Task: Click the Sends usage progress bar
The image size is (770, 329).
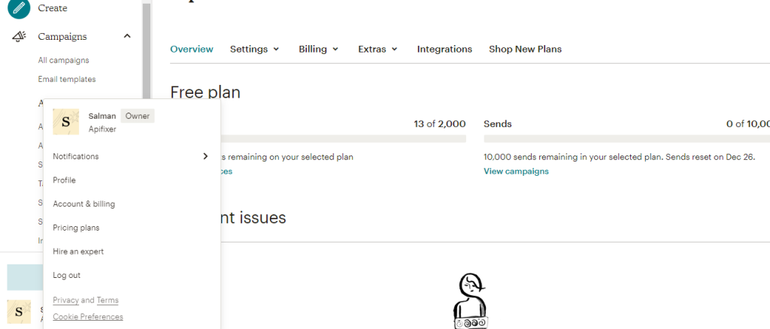Action: 626,139
